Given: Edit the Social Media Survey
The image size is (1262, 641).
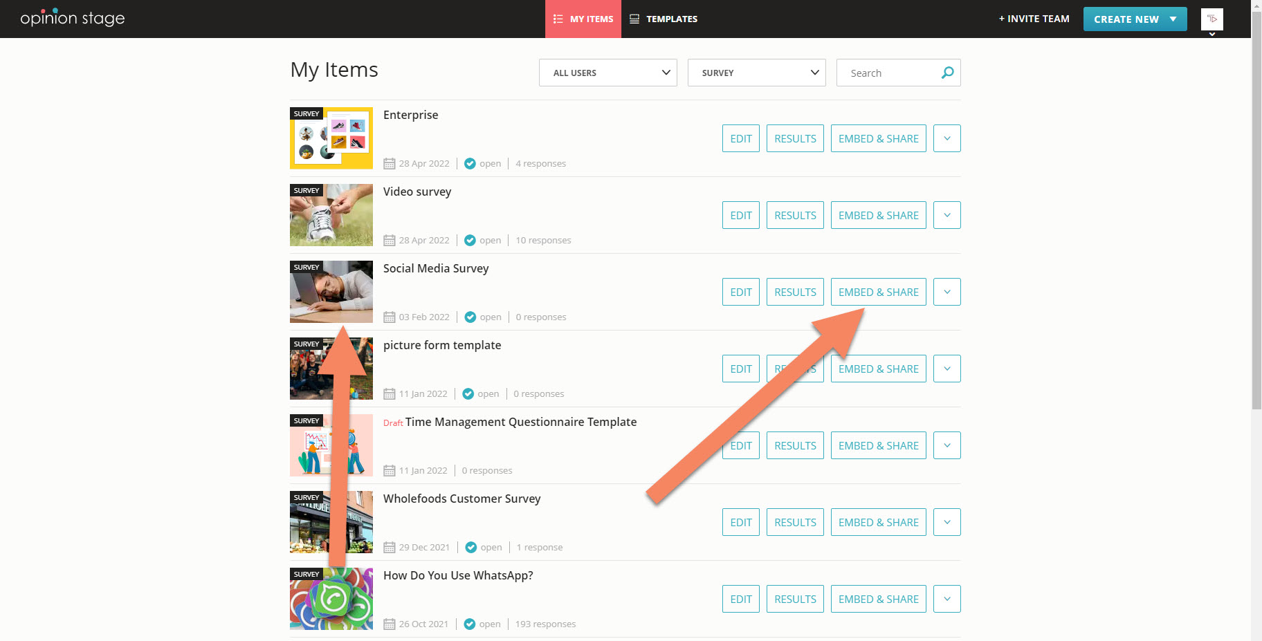Looking at the screenshot, I should coord(741,292).
